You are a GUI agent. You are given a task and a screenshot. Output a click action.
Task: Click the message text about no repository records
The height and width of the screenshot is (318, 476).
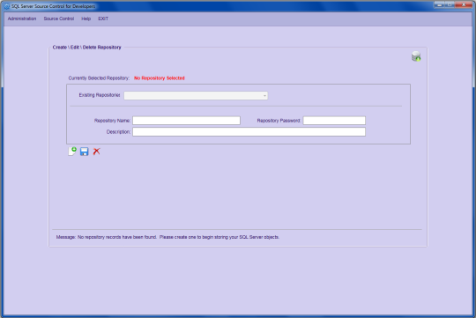click(167, 237)
